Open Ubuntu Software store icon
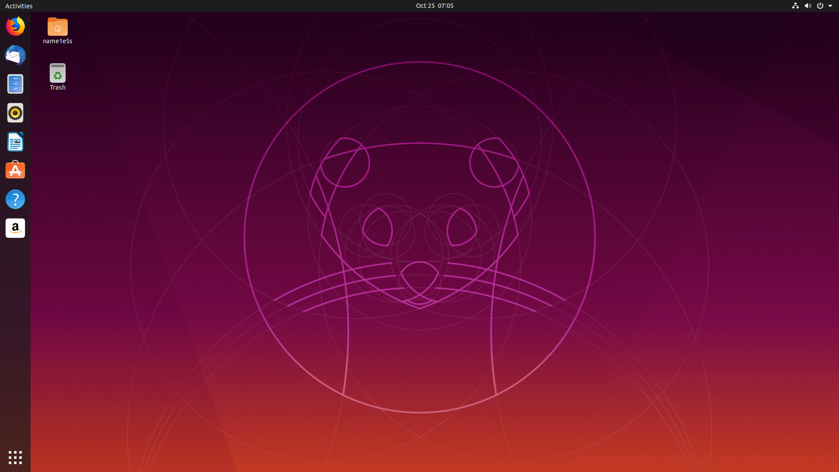This screenshot has height=472, width=839. (15, 170)
